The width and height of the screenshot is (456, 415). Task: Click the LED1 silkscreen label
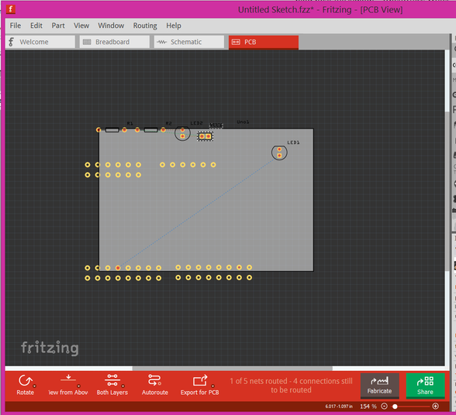[293, 142]
